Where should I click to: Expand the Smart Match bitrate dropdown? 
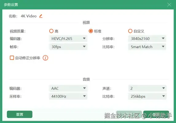coord(147,47)
